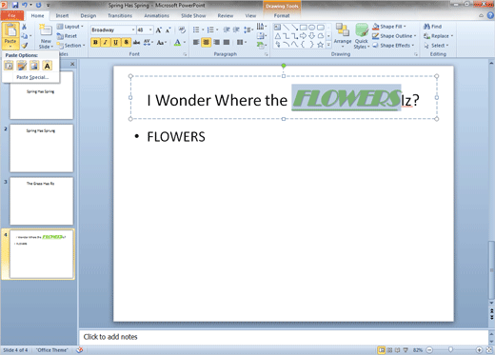495x355 pixels.
Task: Align text right
Action: point(217,42)
